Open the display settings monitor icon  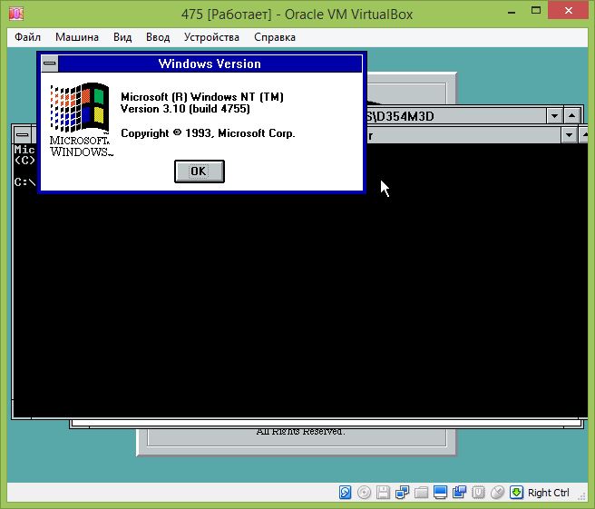(x=440, y=493)
